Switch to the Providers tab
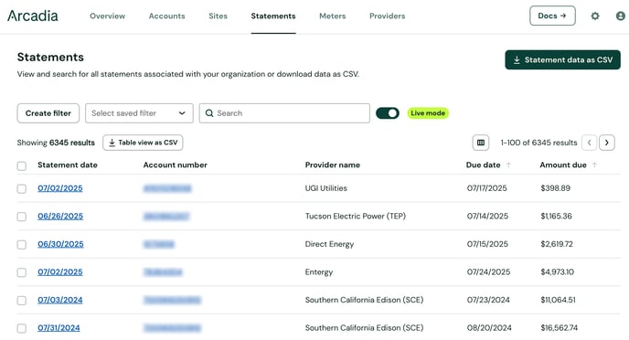Screen dimensions: 629x340 [x=387, y=16]
